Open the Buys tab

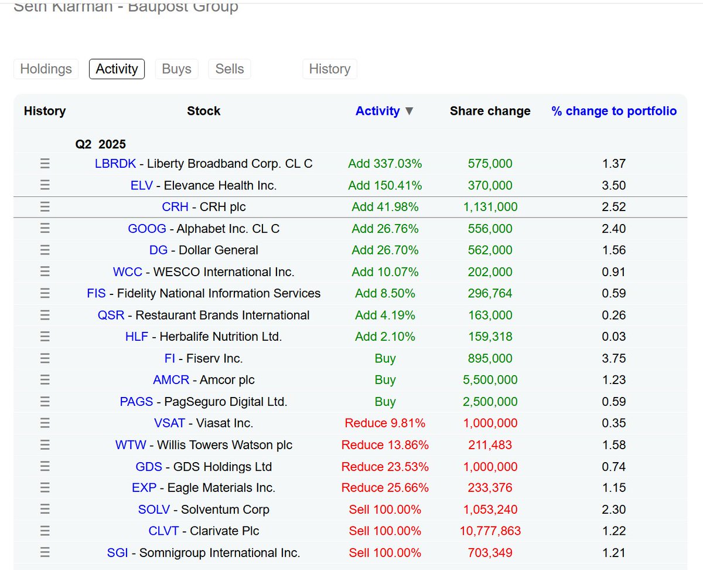(176, 69)
